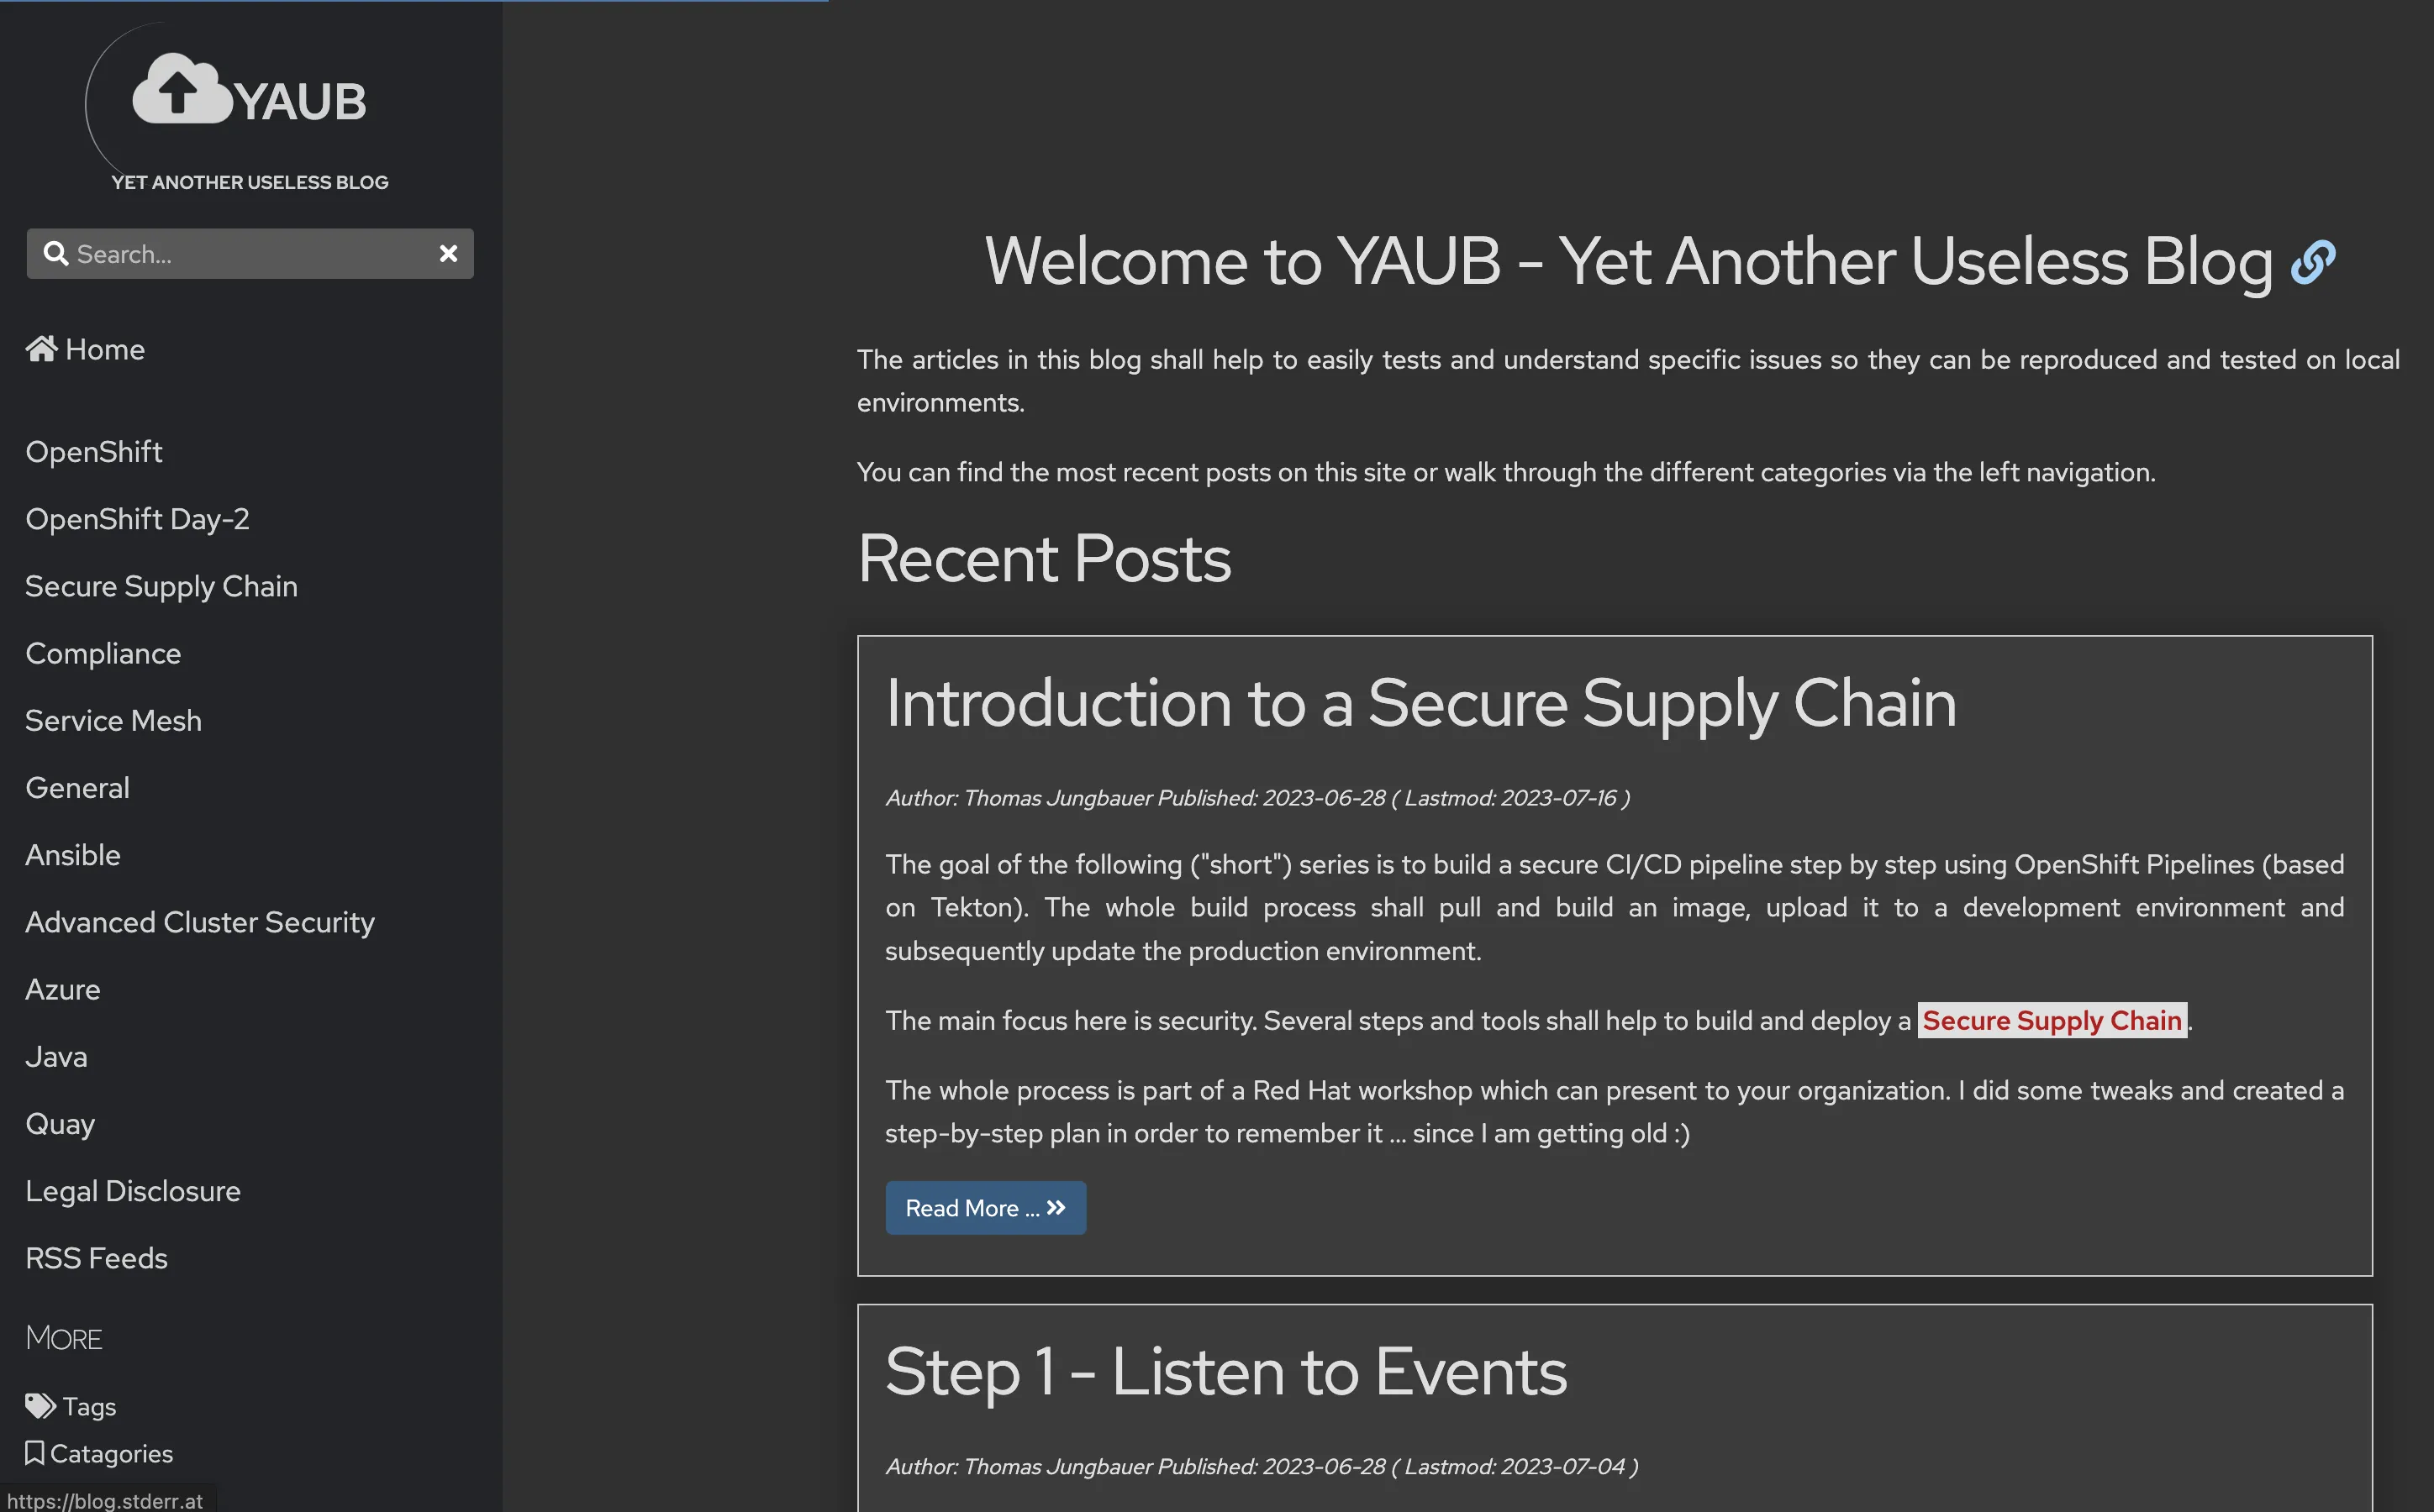Open the Advanced Cluster Security category

tap(199, 922)
